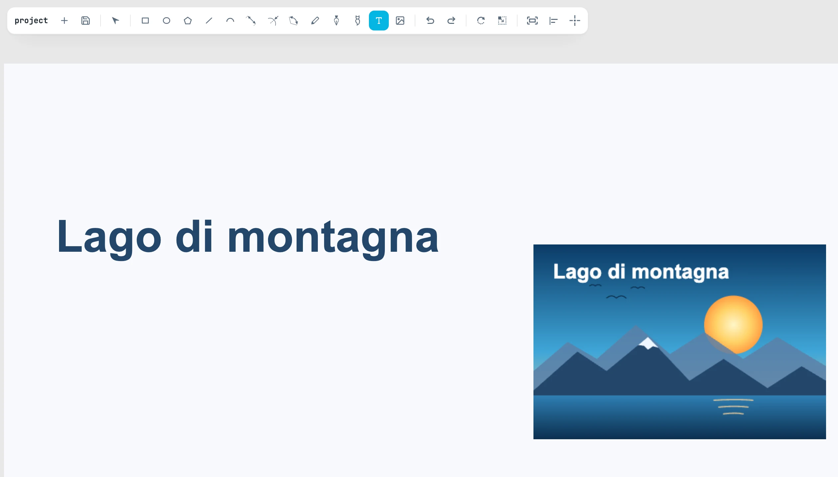This screenshot has width=838, height=477.
Task: Click the project name label
Action: (x=31, y=21)
